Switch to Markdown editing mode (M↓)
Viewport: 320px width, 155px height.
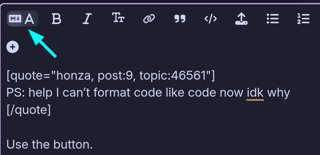(x=14, y=19)
